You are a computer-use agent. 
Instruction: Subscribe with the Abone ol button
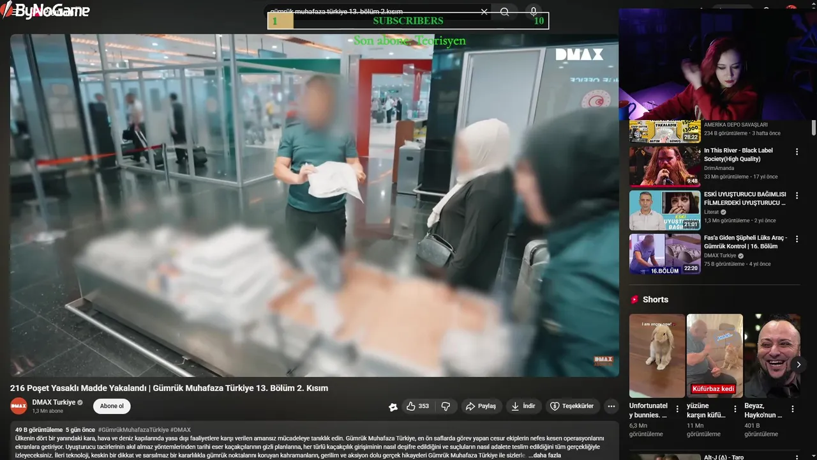click(x=112, y=406)
